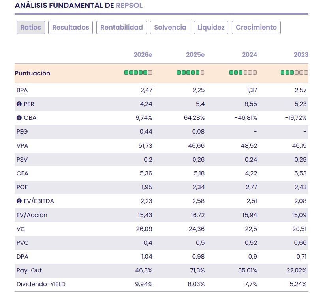Screen dimensions: 312x304
Task: Click the EV/Acción row label
Action: (32, 215)
